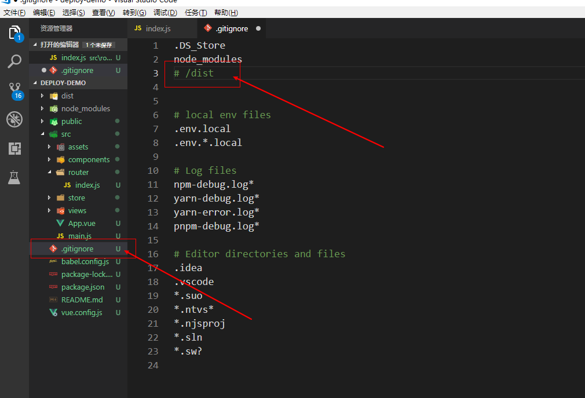The width and height of the screenshot is (585, 398).
Task: Expand the views folder arrow
Action: pyautogui.click(x=49, y=211)
